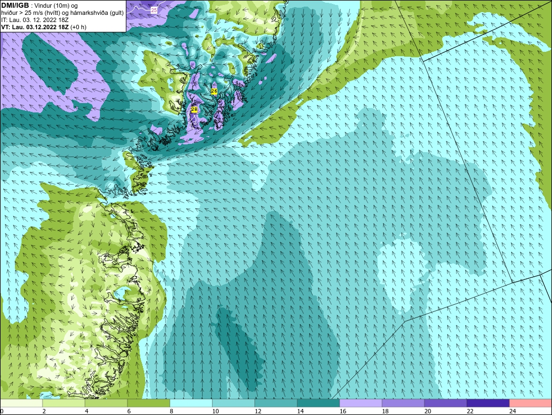
Task: Click the legend value 20
Action: (427, 411)
